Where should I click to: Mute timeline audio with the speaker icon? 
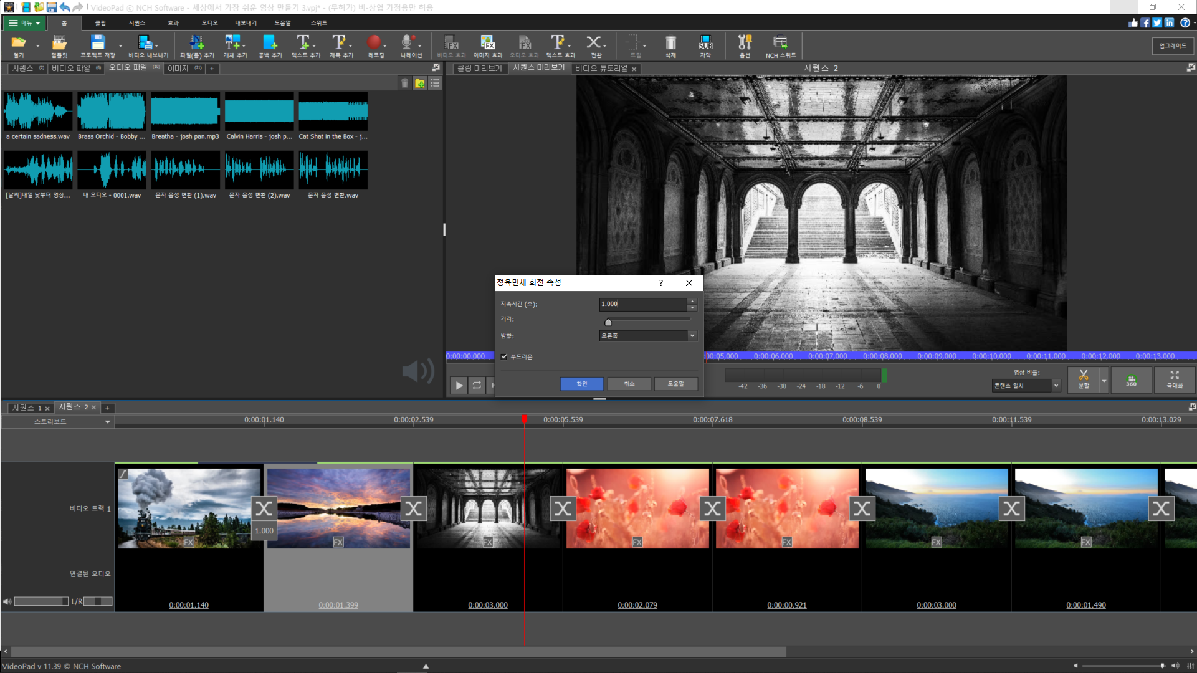point(7,601)
